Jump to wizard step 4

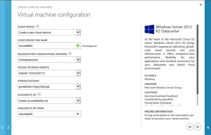[208, 128]
